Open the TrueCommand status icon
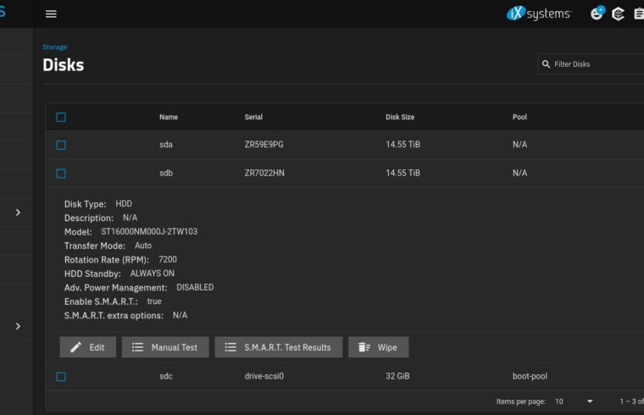 pyautogui.click(x=619, y=14)
